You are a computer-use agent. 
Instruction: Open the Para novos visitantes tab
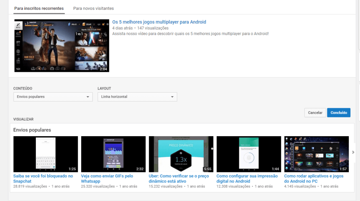tap(94, 8)
